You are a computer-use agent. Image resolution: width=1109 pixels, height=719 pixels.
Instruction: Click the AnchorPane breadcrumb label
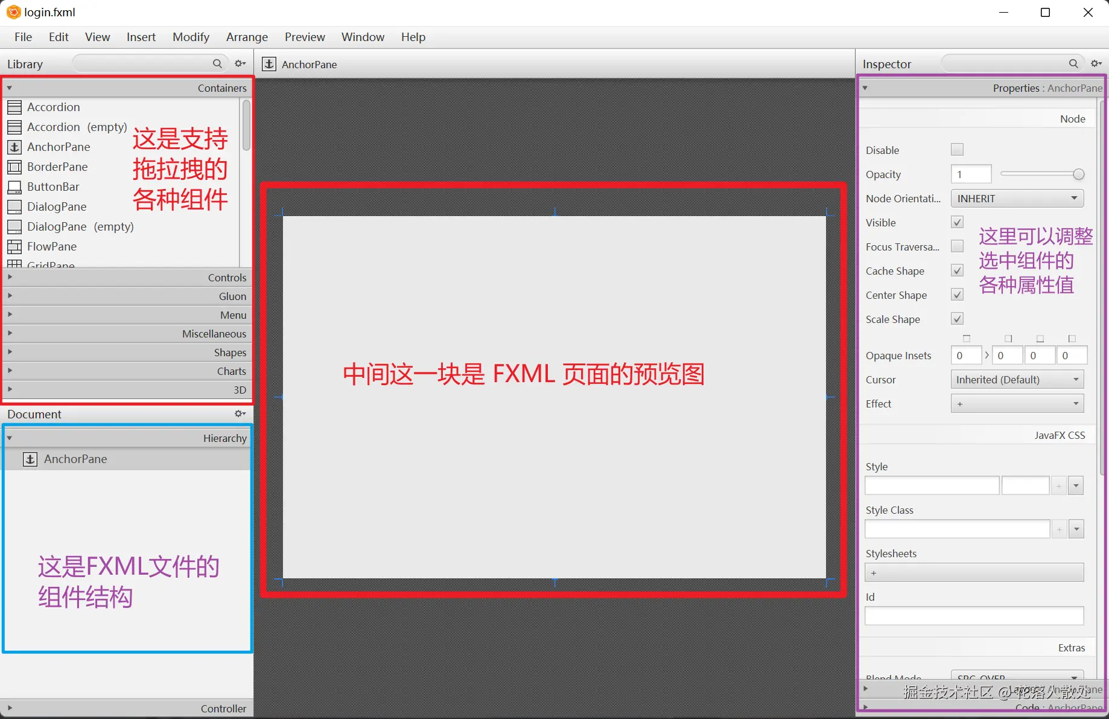click(x=309, y=65)
